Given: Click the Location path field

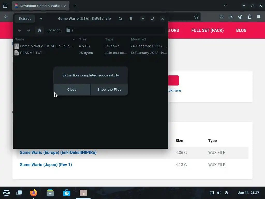Looking at the screenshot, I should [x=114, y=30].
